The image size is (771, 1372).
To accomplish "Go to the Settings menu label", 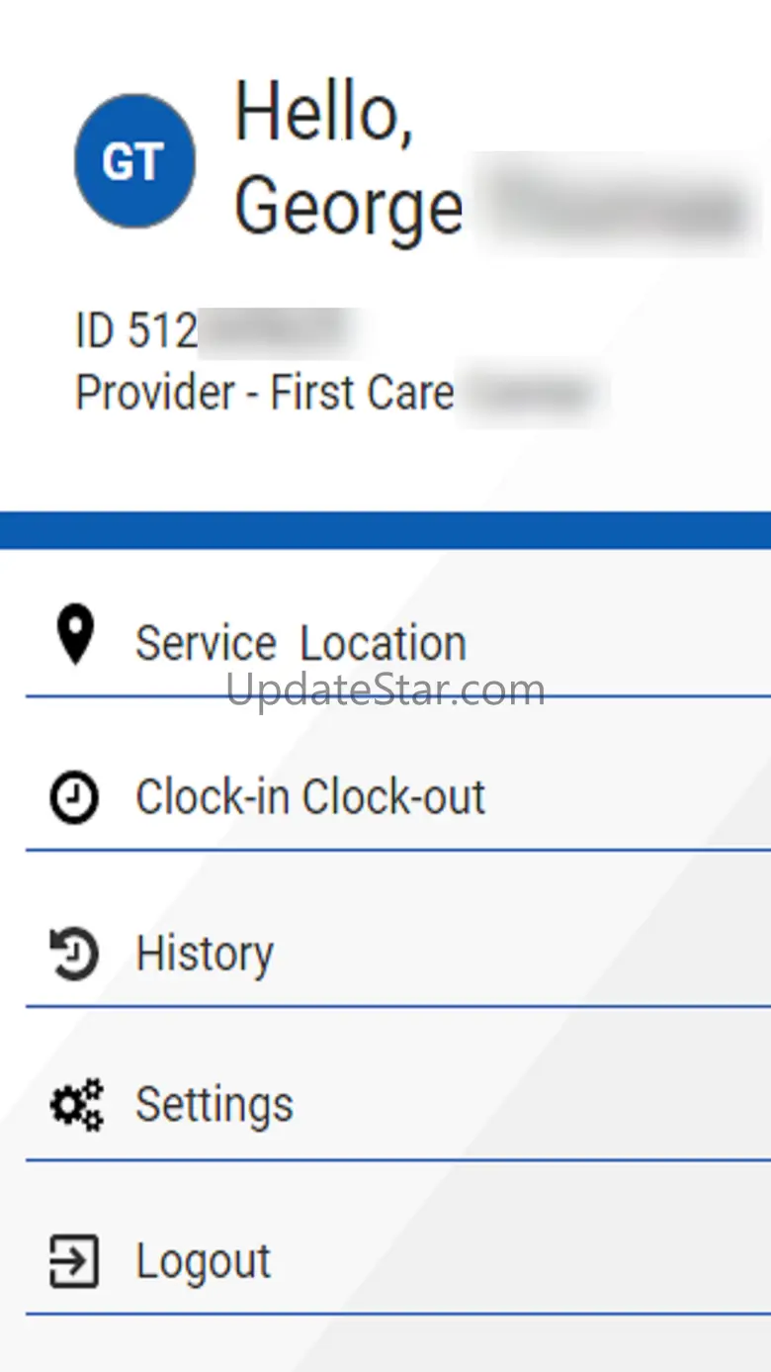I will coord(214,1105).
